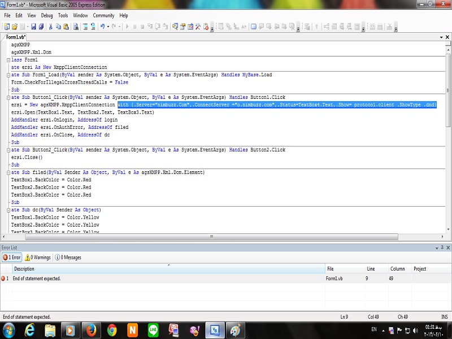Open the Edit menu
The image size is (452, 339).
[x=19, y=16]
